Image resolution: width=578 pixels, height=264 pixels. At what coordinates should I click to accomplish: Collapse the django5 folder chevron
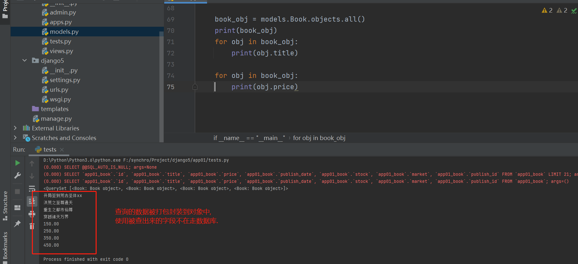click(24, 60)
